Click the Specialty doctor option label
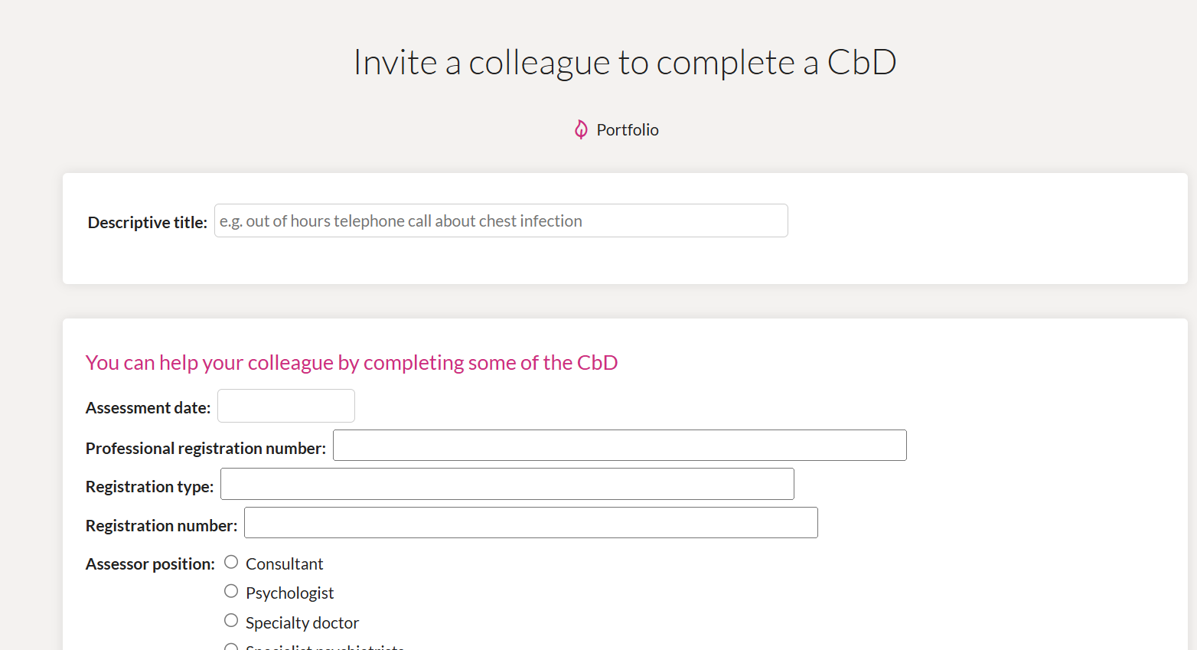1197x650 pixels. pos(302,623)
